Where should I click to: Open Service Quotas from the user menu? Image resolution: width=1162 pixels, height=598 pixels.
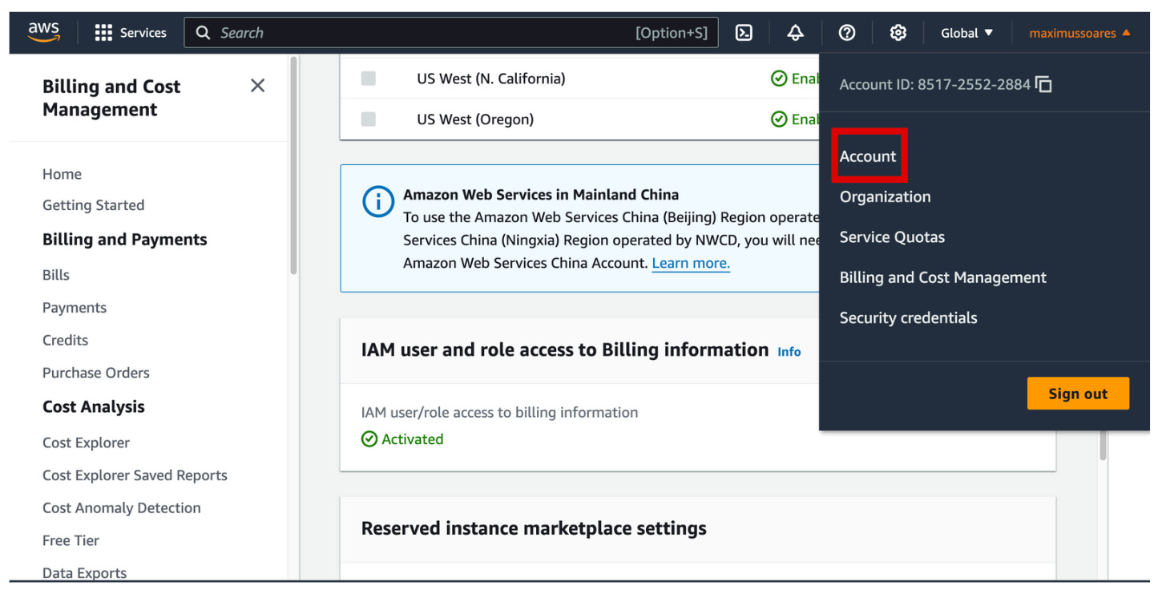pyautogui.click(x=892, y=237)
